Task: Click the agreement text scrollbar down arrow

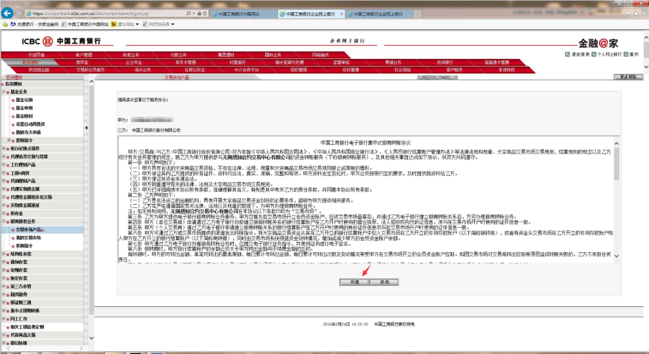Action: 616,255
